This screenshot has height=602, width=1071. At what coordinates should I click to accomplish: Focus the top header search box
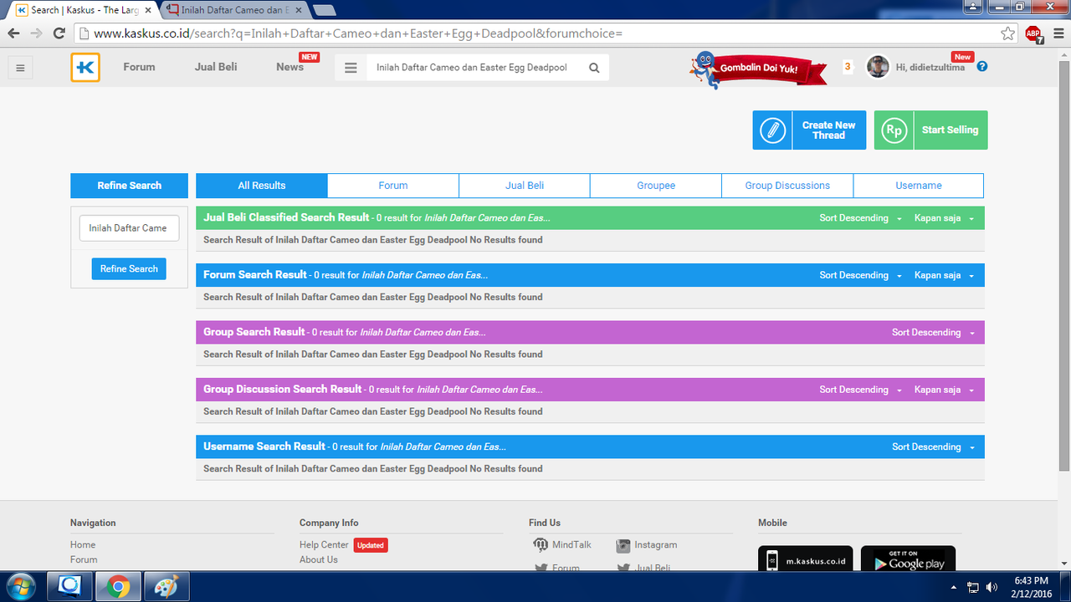(x=474, y=68)
